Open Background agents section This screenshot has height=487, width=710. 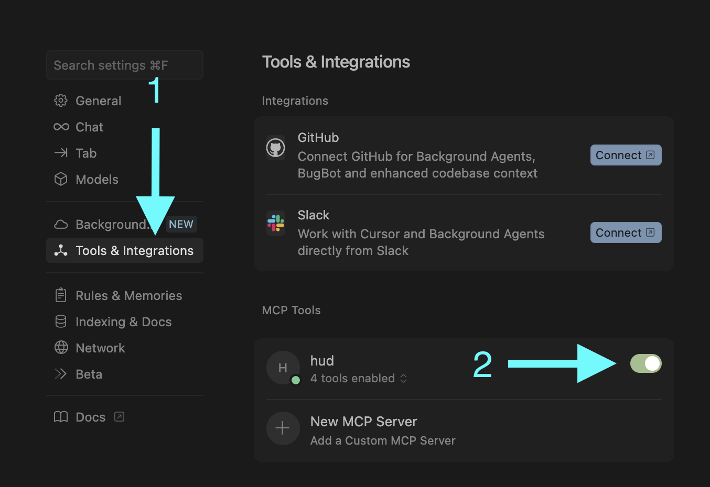coord(125,224)
